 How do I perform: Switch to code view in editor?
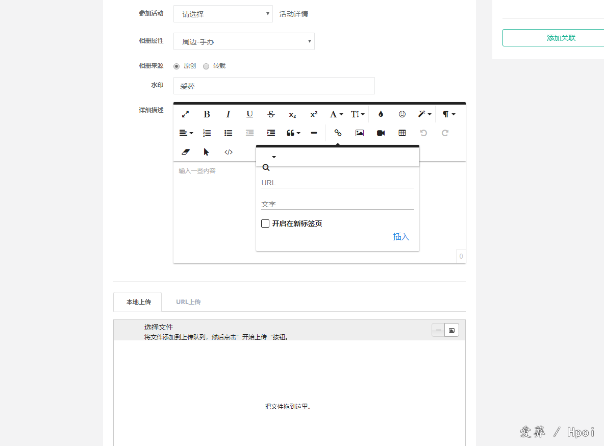(x=229, y=152)
